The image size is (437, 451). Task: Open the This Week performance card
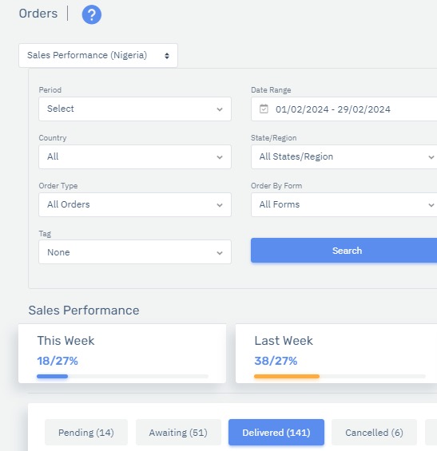tap(122, 354)
